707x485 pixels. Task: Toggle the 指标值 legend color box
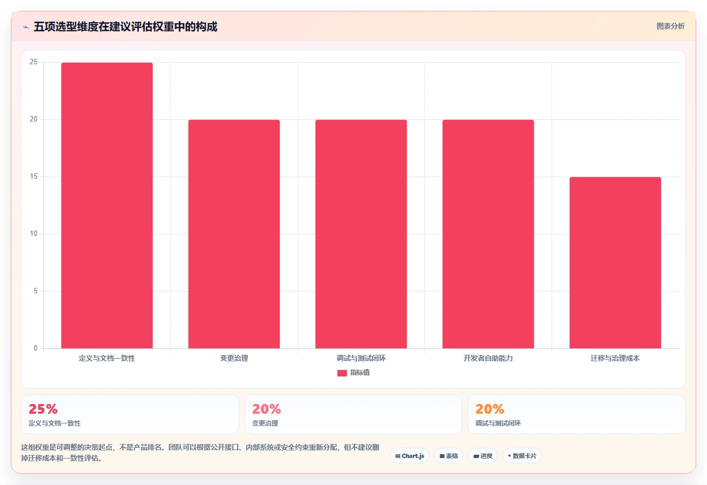click(342, 373)
